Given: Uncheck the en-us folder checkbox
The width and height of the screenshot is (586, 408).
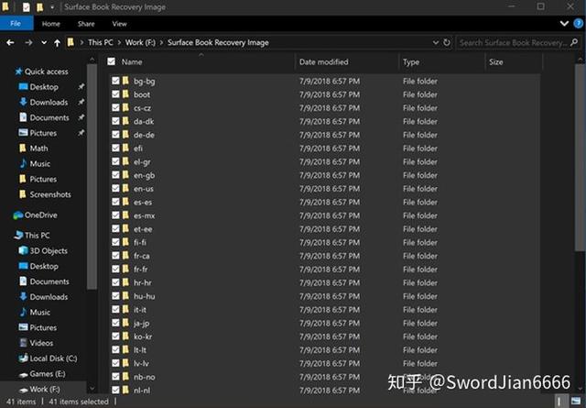Looking at the screenshot, I should (115, 189).
